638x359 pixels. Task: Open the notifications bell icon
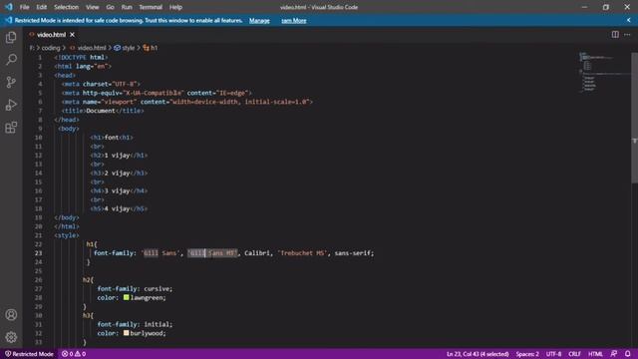pos(628,354)
